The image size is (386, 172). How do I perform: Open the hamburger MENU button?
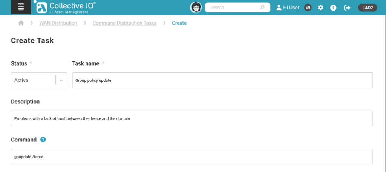(x=21, y=7)
